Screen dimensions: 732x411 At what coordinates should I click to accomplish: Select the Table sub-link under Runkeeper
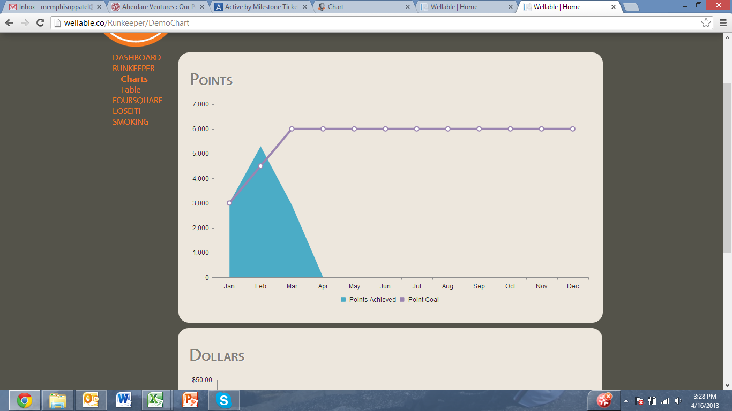point(130,90)
